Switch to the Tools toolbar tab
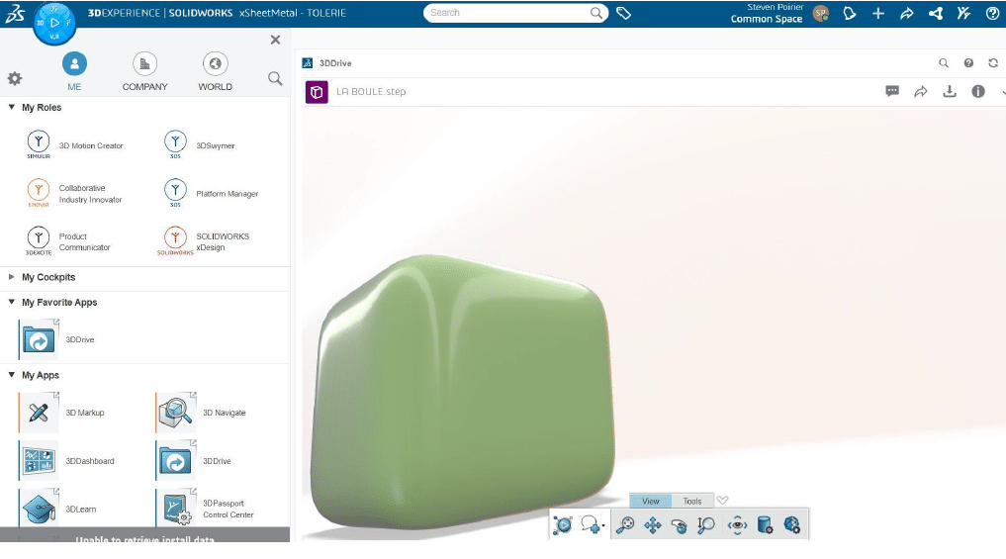The height and width of the screenshot is (559, 1006). (x=692, y=501)
